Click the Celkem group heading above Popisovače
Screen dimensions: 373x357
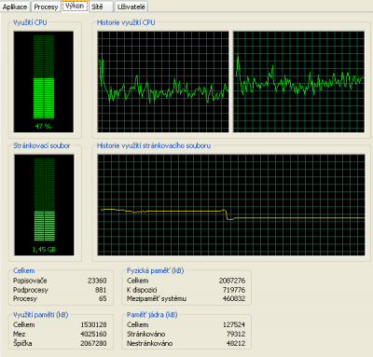click(24, 271)
